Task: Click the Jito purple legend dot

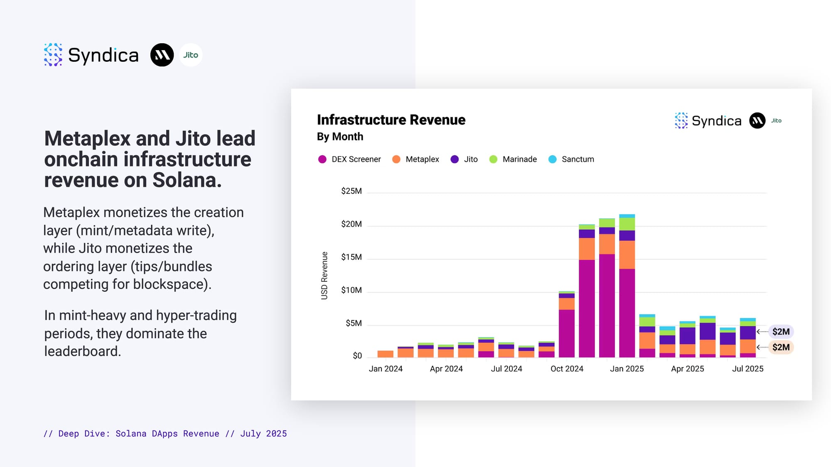Action: click(455, 159)
